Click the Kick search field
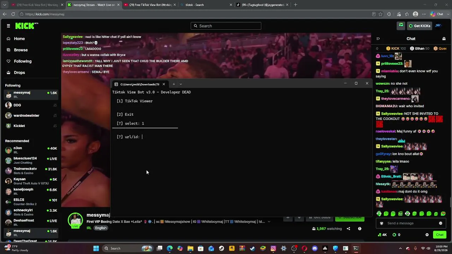This screenshot has width=452, height=254. 226,26
